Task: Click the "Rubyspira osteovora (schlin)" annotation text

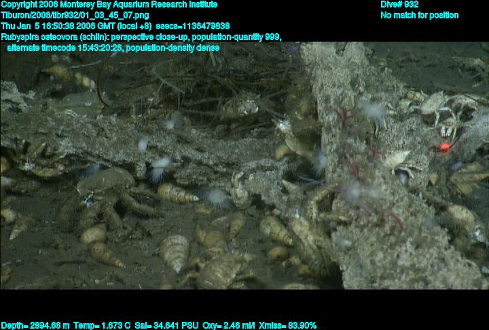Action: point(54,37)
